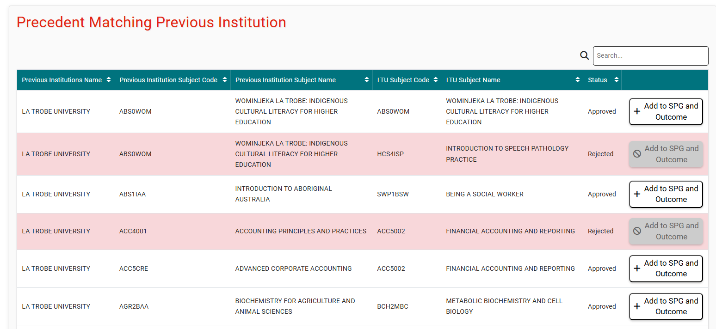Sort the Previous Institution Subject Code column
Image resolution: width=716 pixels, height=329 pixels.
(225, 79)
